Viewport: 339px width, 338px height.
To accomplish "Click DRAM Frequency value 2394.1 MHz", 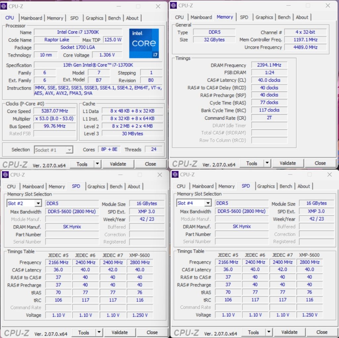I will click(269, 65).
